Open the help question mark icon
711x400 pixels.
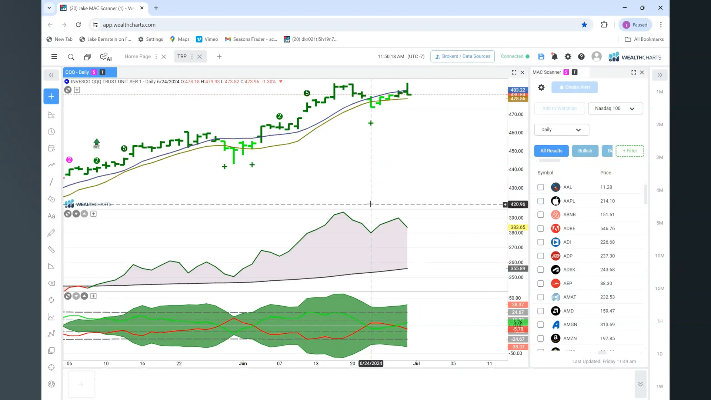(581, 57)
